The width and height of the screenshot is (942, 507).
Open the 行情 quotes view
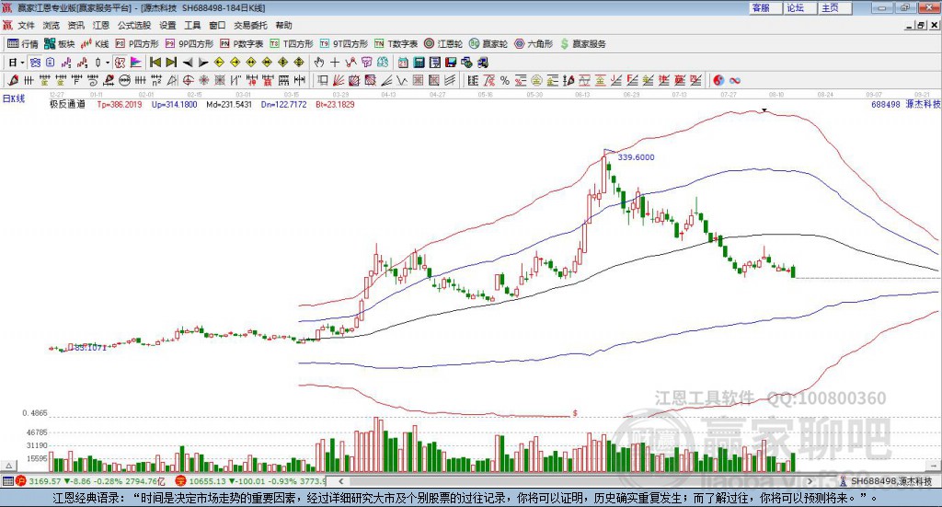(23, 43)
